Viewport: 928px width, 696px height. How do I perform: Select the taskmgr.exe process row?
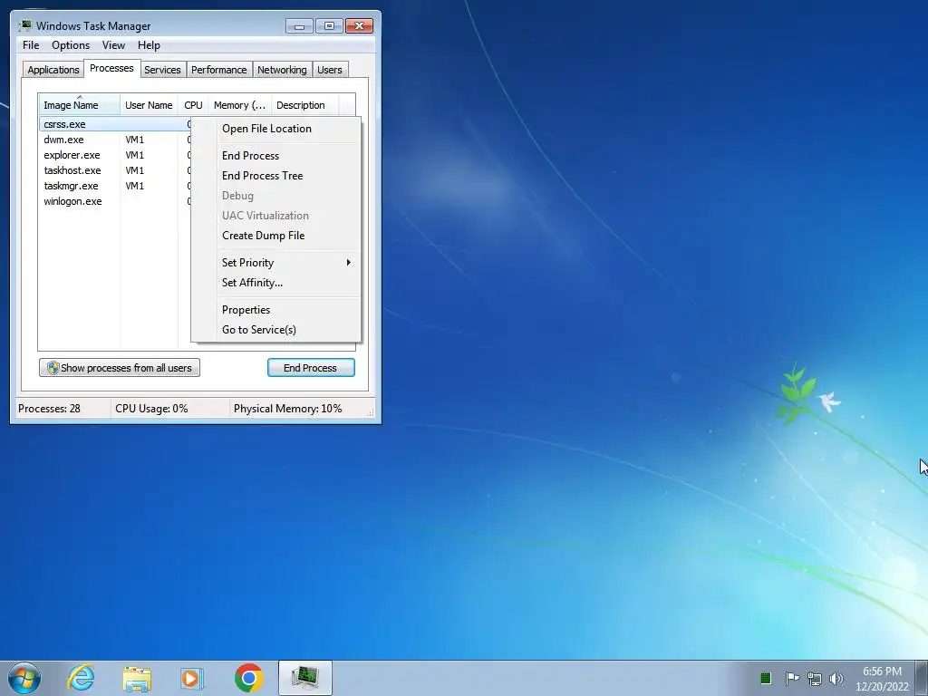115,186
